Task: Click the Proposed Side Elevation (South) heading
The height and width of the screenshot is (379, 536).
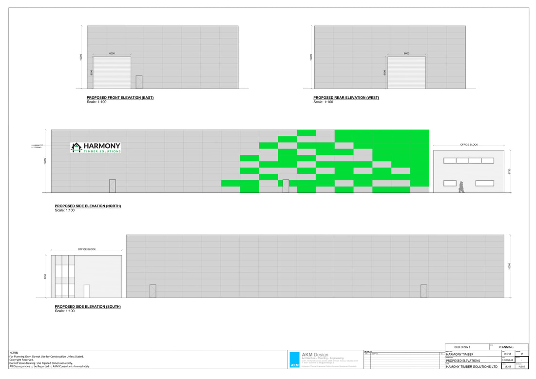Action: (88, 306)
